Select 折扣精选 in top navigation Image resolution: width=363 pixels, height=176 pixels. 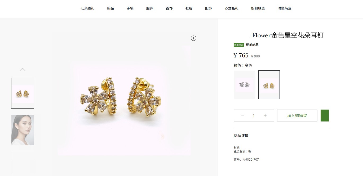coord(258,8)
